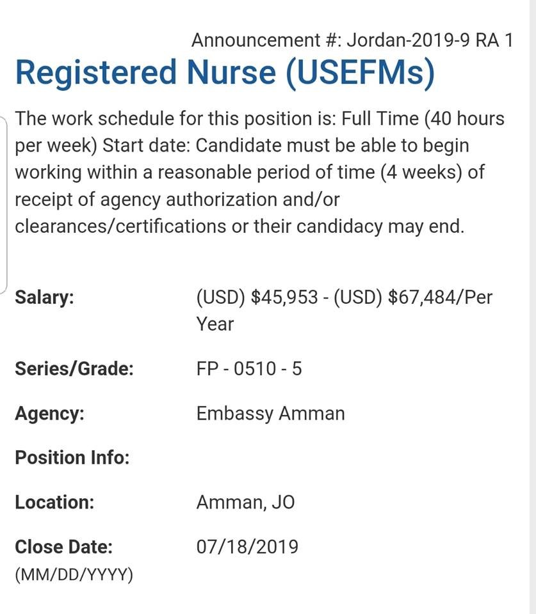The image size is (536, 614).
Task: Click the 'Year' text under the salary
Action: (x=215, y=324)
